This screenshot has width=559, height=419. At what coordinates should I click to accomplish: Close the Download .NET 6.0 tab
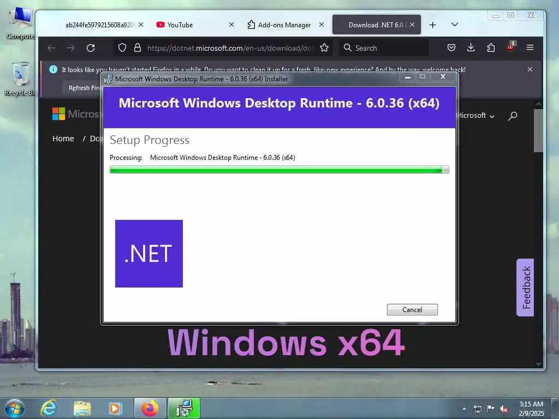[412, 25]
